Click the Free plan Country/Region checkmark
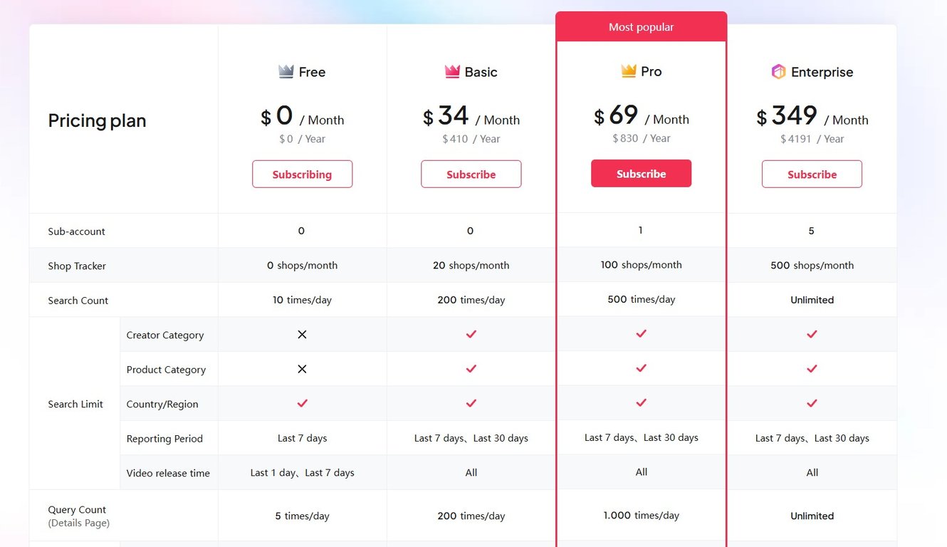The image size is (947, 547). pyautogui.click(x=302, y=403)
